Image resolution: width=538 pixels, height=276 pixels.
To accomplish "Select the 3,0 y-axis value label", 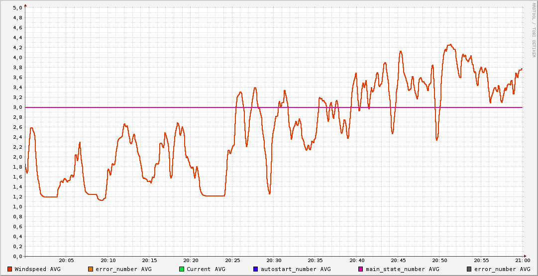I will (x=17, y=107).
